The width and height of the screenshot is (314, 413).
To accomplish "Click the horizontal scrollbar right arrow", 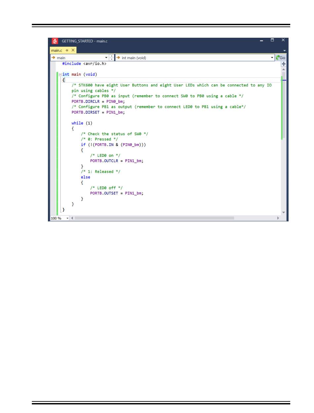I will pos(278,218).
